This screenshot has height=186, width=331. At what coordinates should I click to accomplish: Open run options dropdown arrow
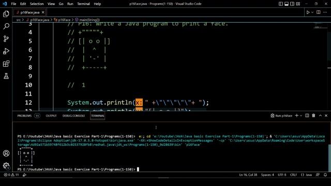(x=312, y=12)
